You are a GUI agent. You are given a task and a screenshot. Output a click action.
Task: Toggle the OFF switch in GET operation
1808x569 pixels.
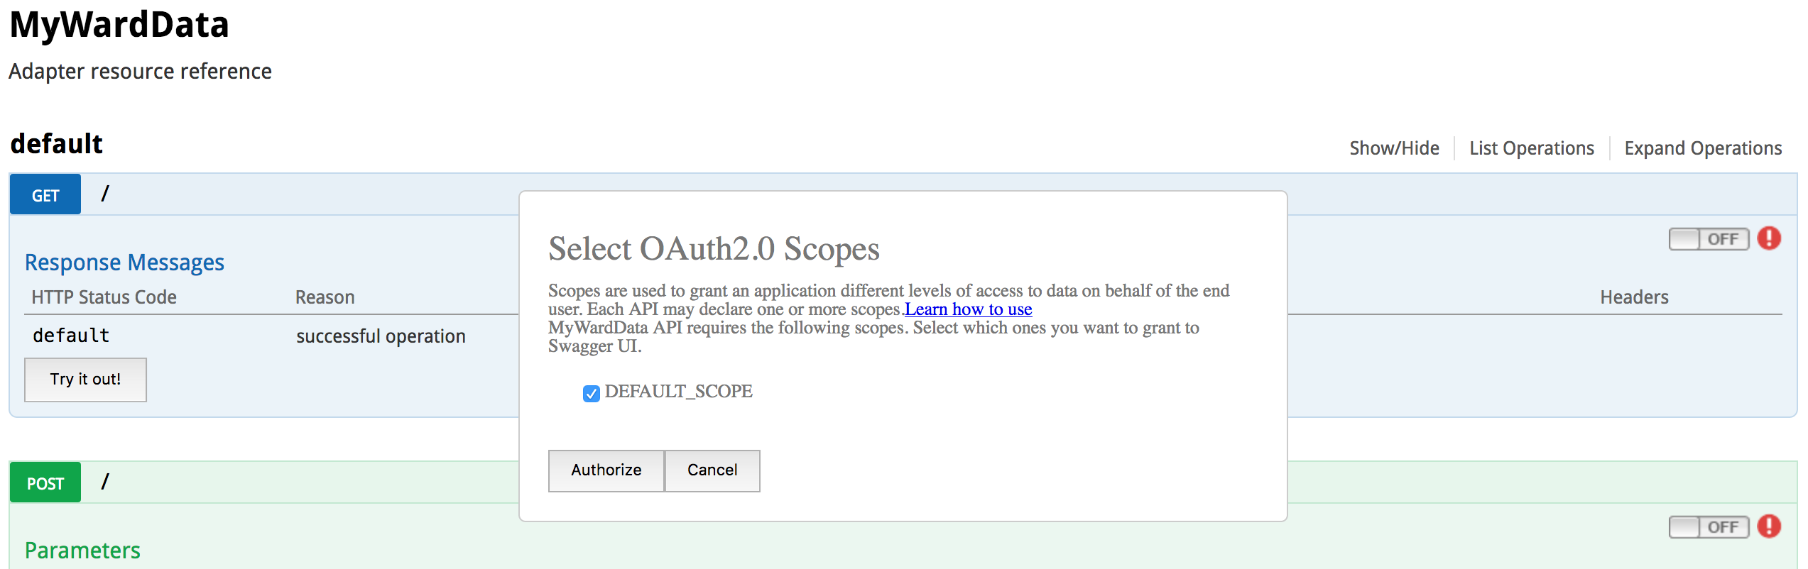click(1709, 239)
